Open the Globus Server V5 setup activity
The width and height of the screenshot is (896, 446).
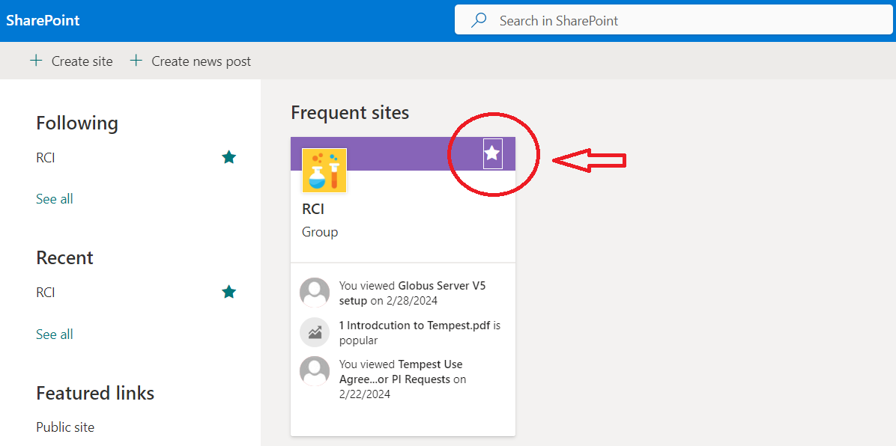tap(412, 293)
